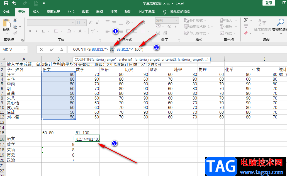
Task: Expand the font size dropdown arrow
Action: point(84,23)
